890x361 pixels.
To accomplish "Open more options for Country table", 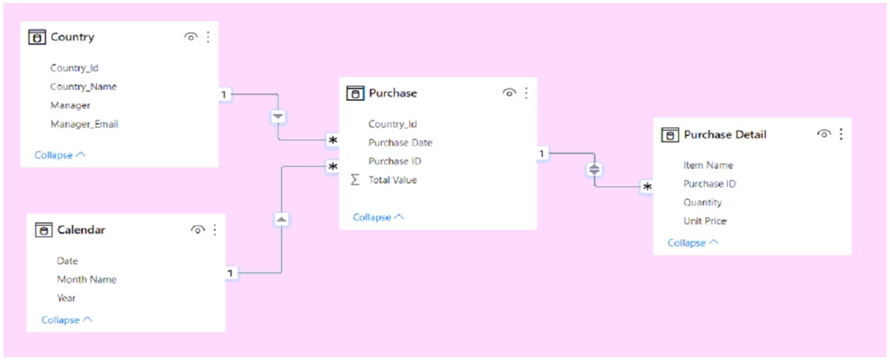I will [x=208, y=36].
